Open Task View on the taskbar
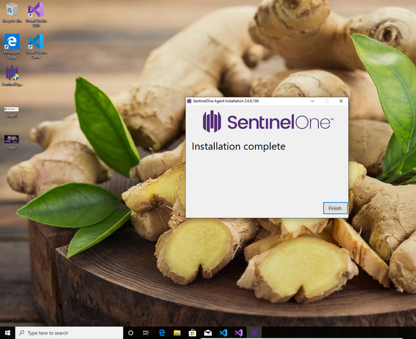This screenshot has width=416, height=339. coord(146,333)
